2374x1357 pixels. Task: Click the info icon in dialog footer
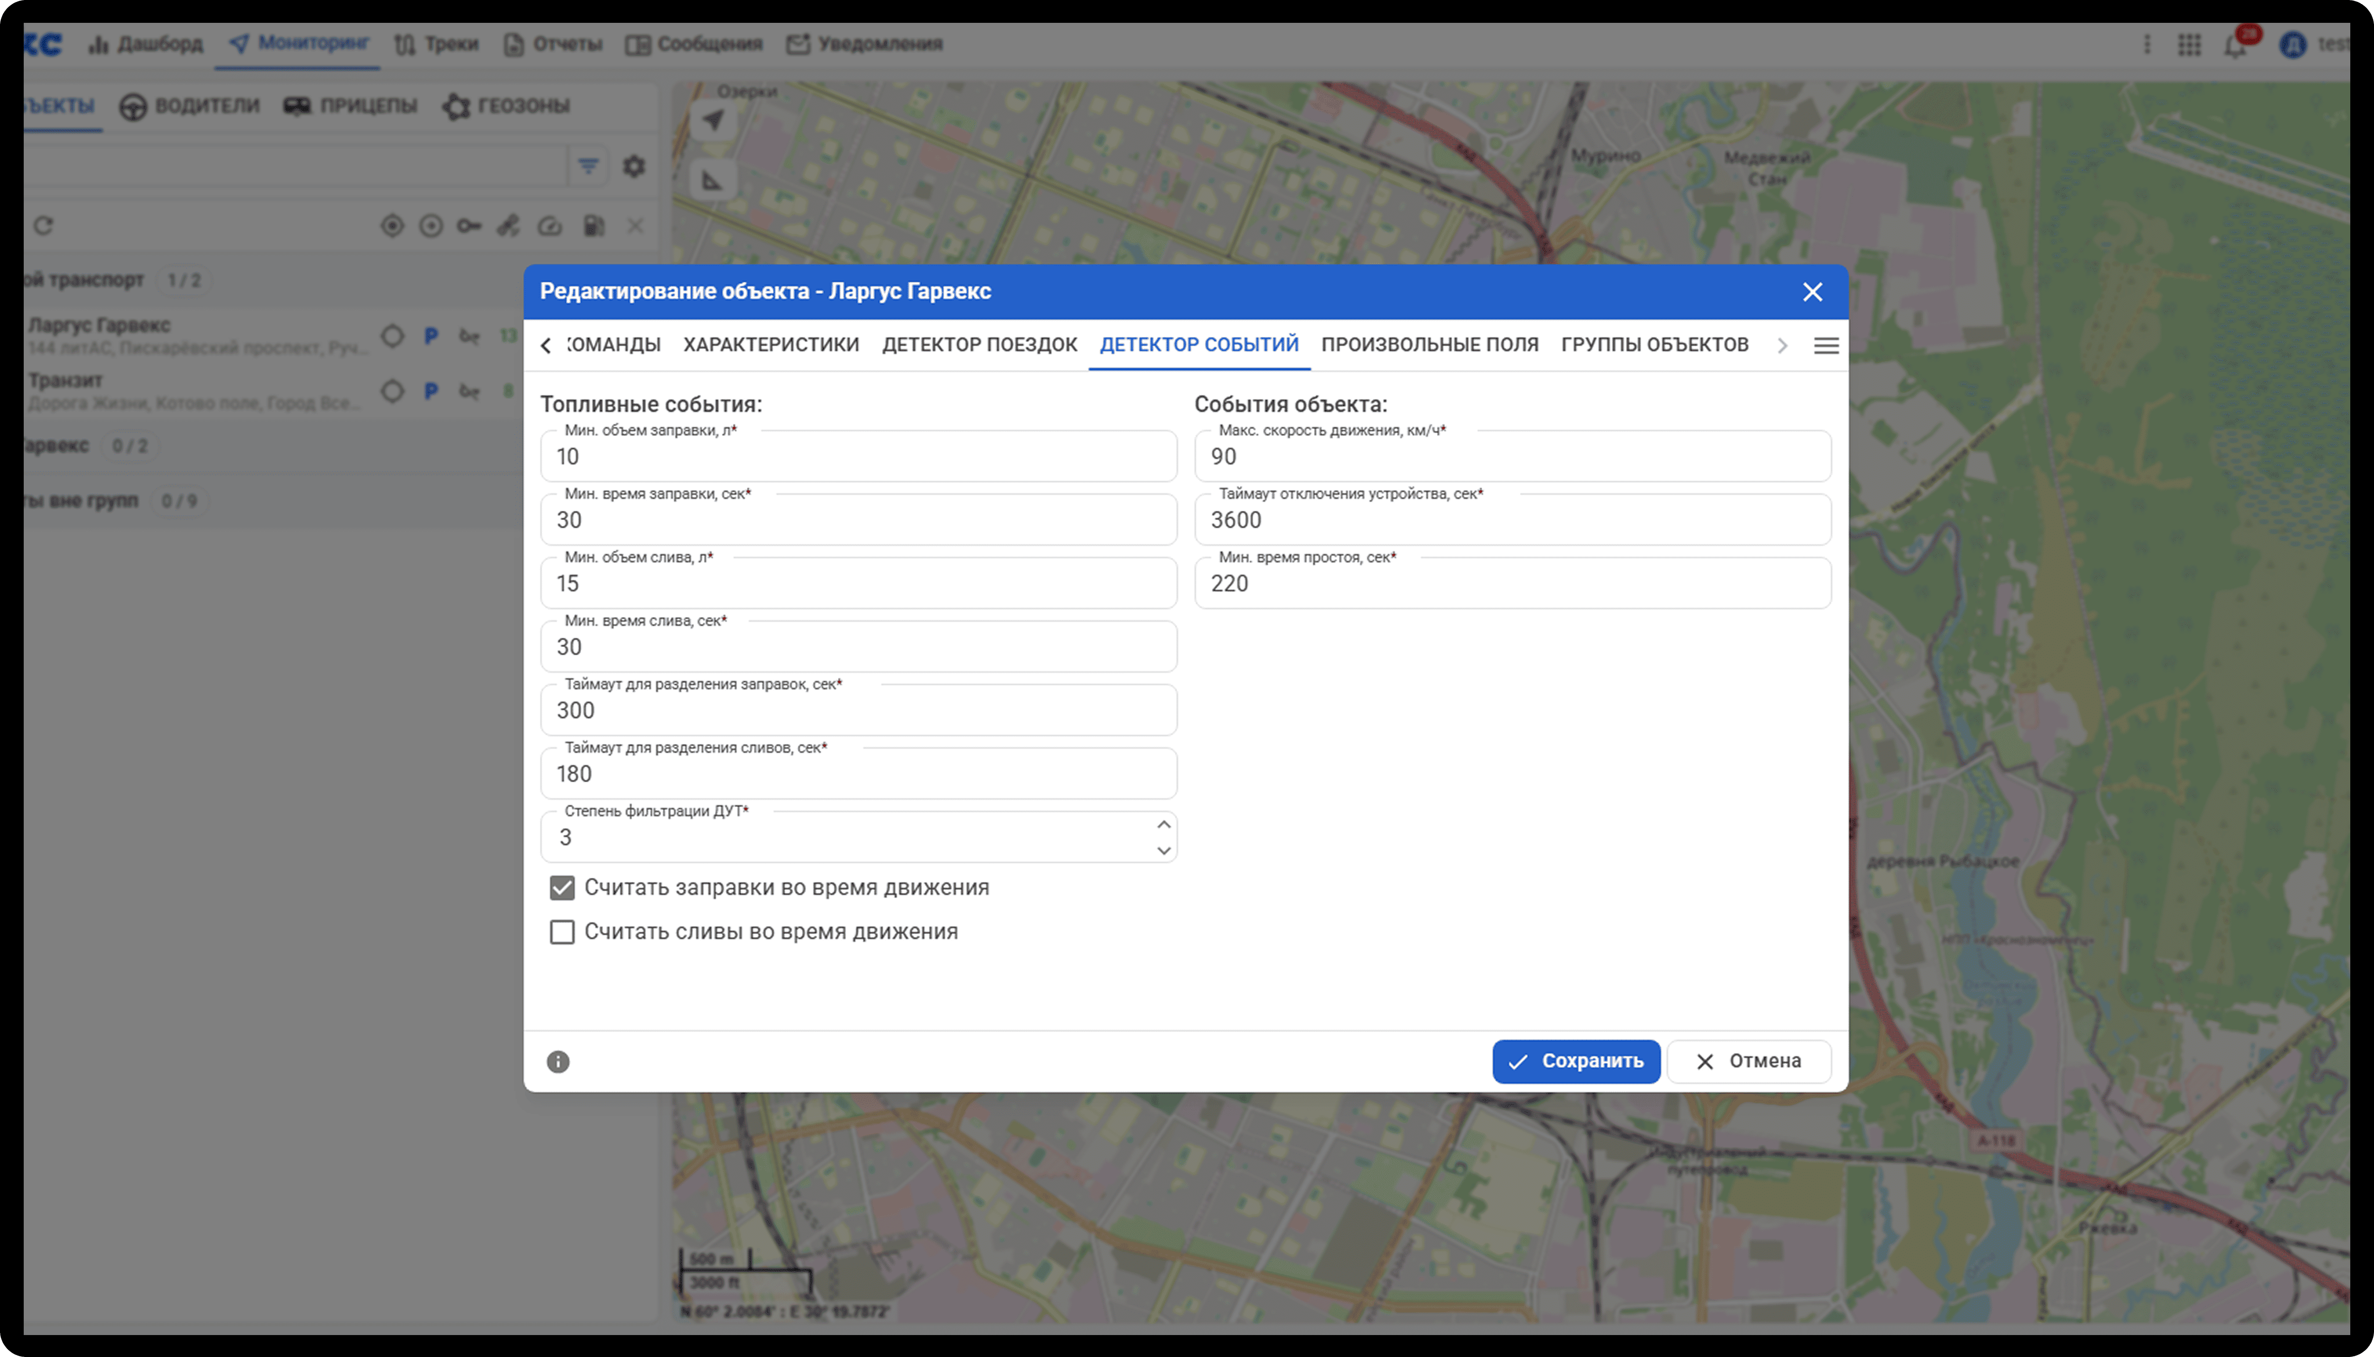(557, 1061)
